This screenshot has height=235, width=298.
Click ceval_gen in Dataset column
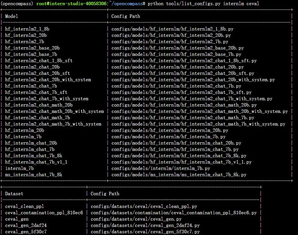click(x=17, y=219)
